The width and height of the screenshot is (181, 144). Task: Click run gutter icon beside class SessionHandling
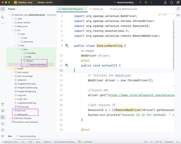[x=67, y=46]
